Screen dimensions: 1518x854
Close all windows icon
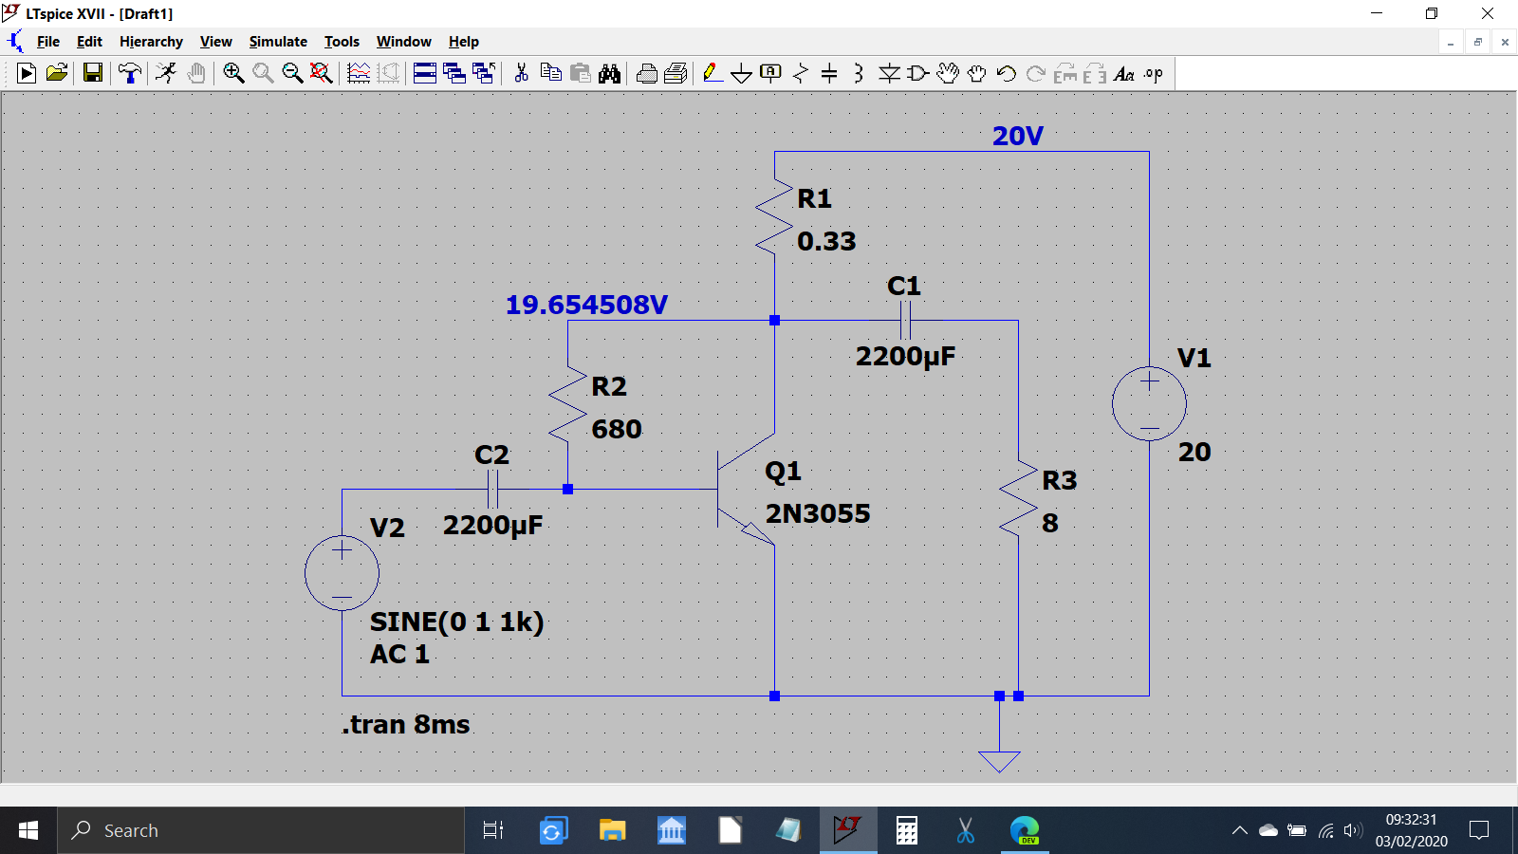click(484, 73)
